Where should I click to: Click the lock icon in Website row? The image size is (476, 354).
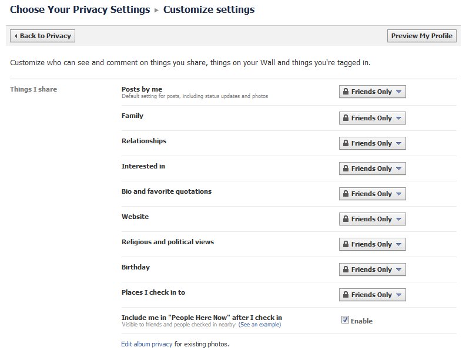click(346, 219)
